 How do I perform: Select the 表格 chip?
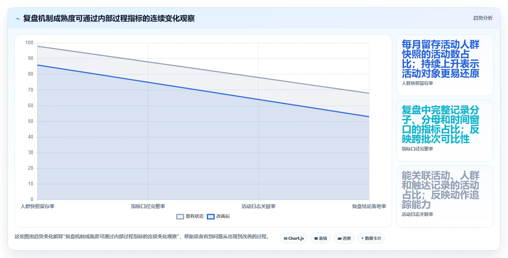point(321,238)
